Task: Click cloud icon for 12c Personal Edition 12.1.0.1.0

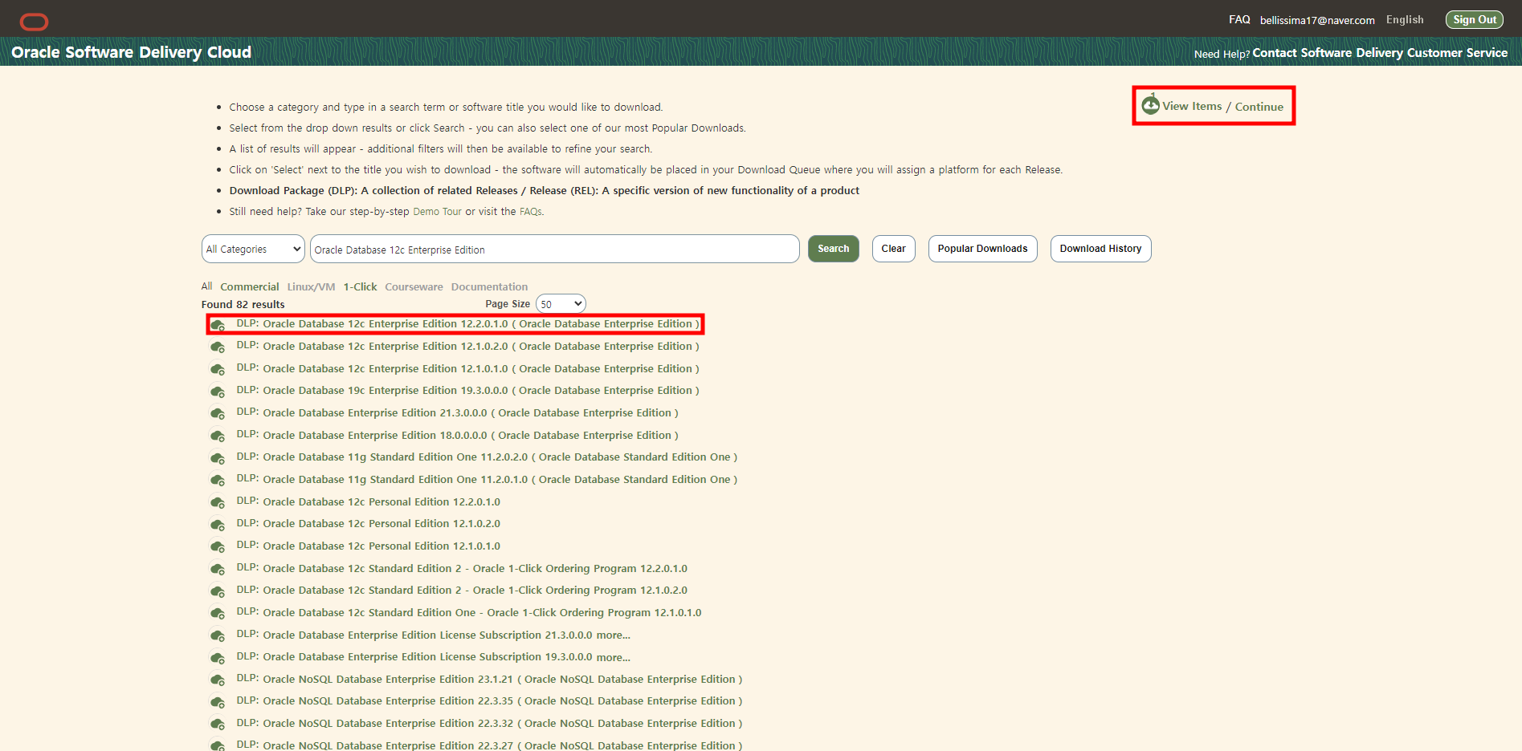Action: coord(217,547)
